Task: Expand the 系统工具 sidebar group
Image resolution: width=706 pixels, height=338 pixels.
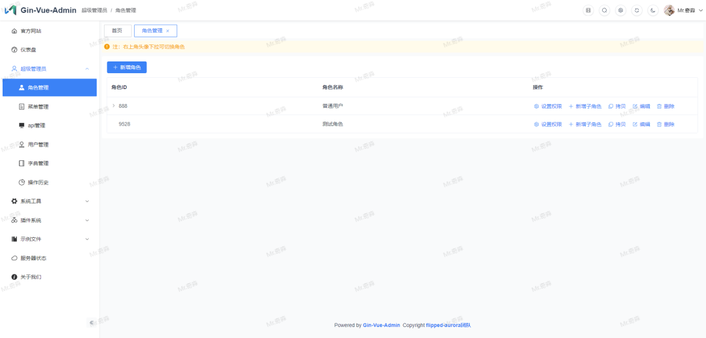Action: pyautogui.click(x=50, y=201)
